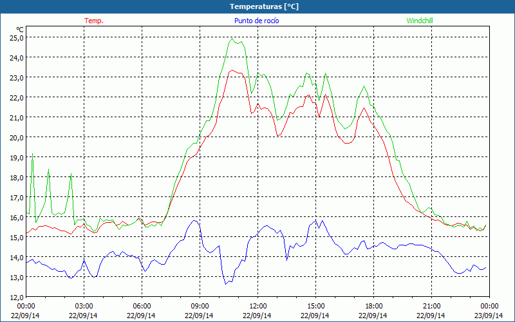Click the 25,0 y-axis value
515x322 pixels.
[17, 38]
